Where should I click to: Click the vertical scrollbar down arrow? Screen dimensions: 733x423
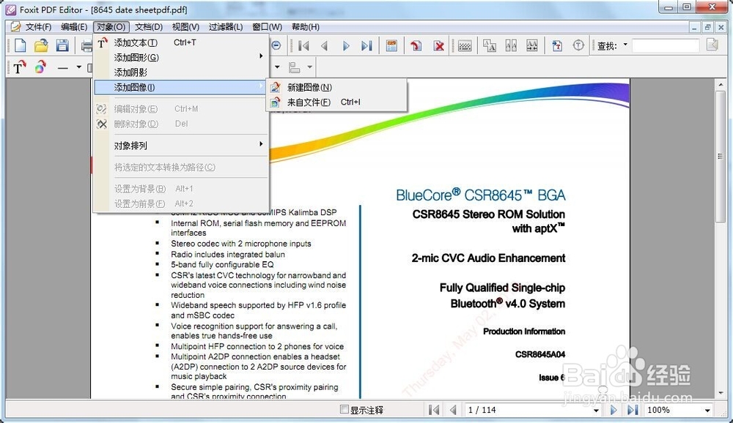(x=721, y=393)
